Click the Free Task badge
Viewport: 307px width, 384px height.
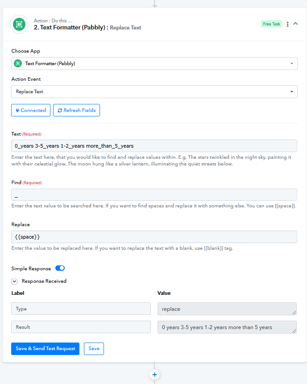point(271,24)
